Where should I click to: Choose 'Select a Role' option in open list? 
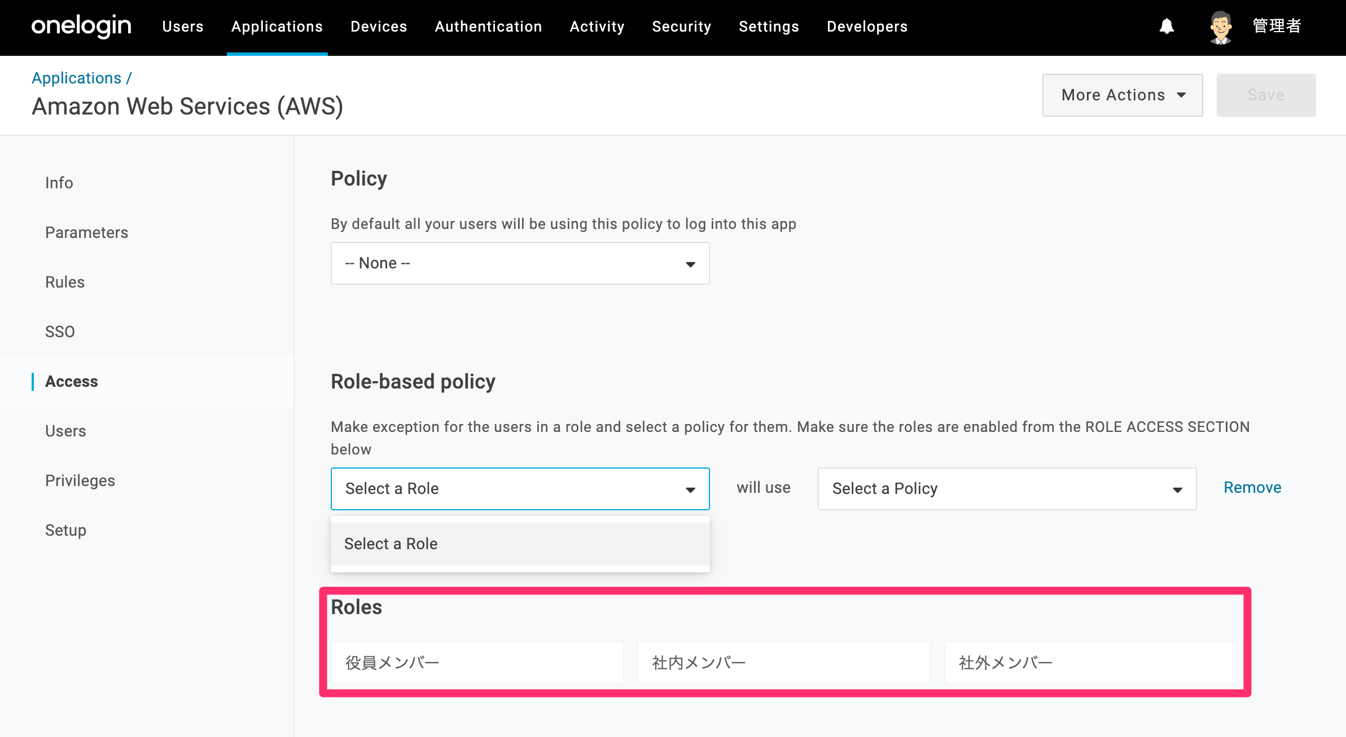(520, 544)
